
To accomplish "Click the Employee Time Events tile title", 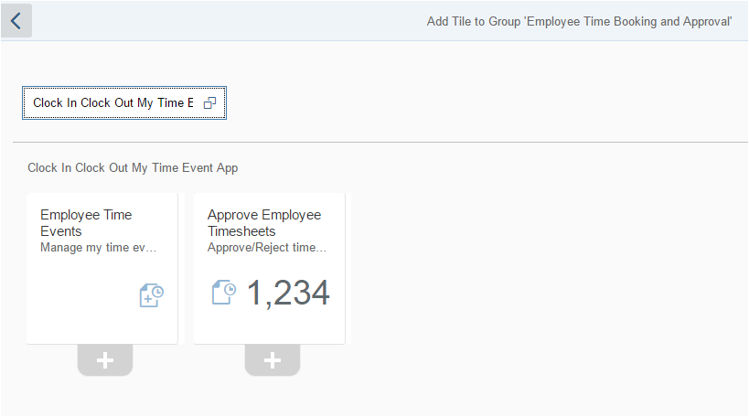I will click(x=86, y=223).
